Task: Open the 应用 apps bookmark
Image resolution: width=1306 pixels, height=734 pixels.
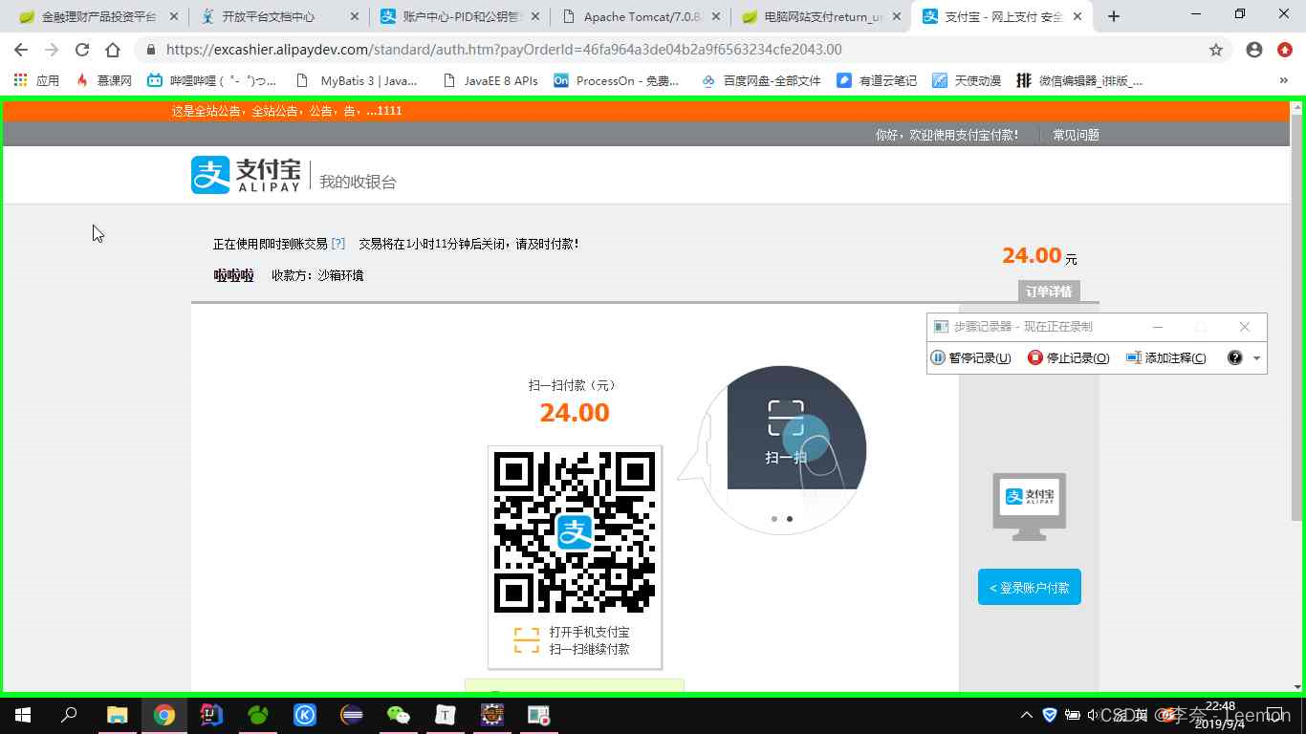Action: [x=36, y=80]
